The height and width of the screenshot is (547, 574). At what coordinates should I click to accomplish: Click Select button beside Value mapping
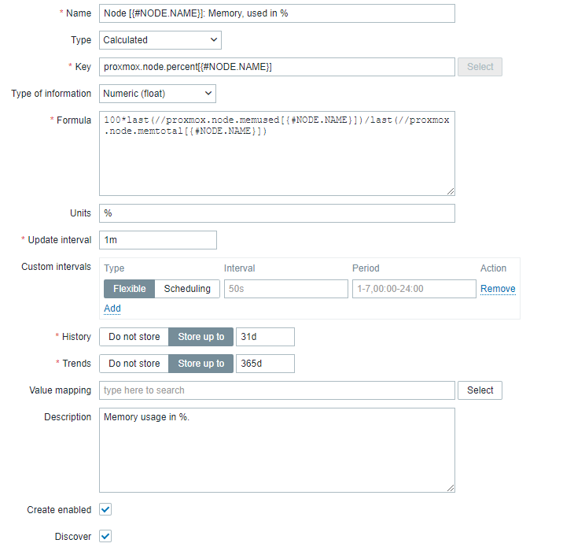pyautogui.click(x=480, y=390)
